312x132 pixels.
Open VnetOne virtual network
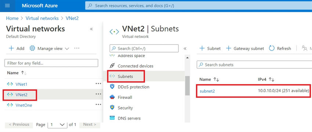24,105
